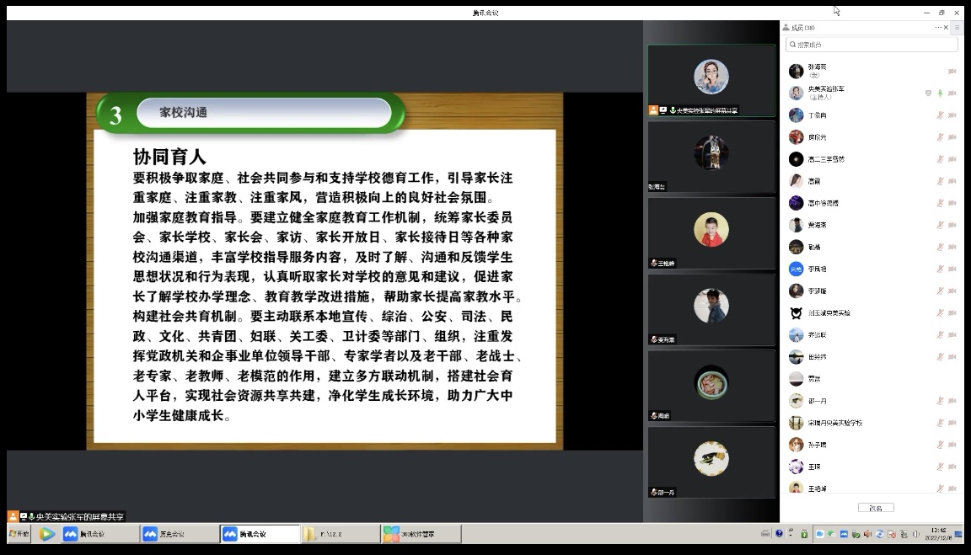This screenshot has height=555, width=971.
Task: Open the members panel more options ellipsis
Action: (938, 28)
